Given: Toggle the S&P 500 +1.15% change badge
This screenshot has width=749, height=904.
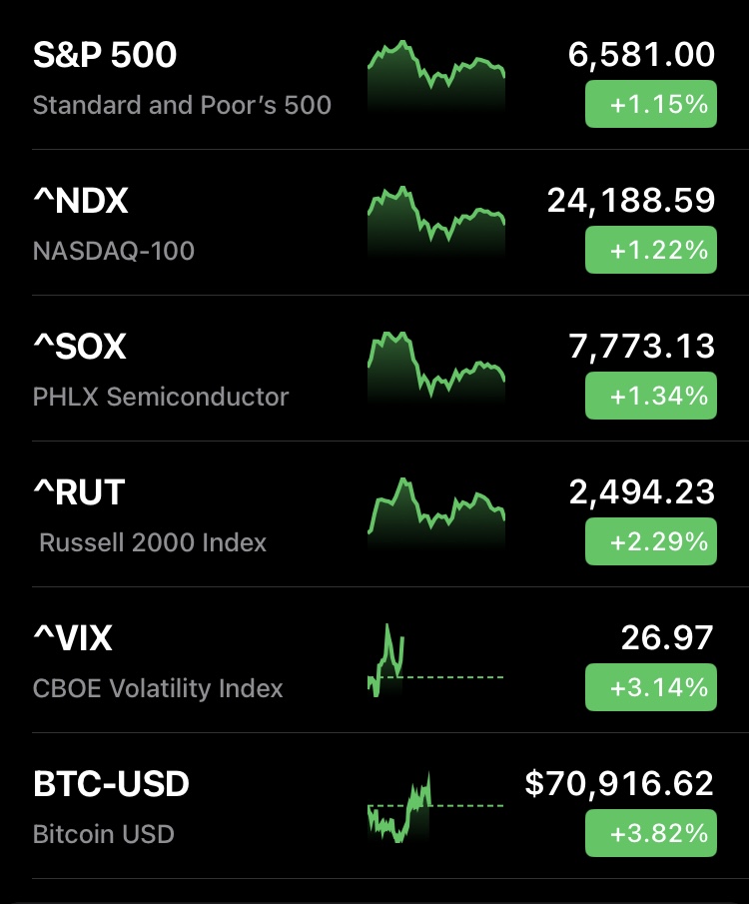Looking at the screenshot, I should tap(650, 104).
